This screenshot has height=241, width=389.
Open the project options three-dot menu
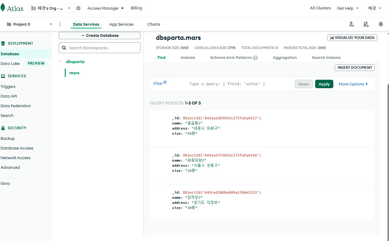click(60, 24)
